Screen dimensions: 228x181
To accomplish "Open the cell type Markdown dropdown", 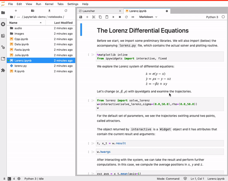I will [148, 17].
